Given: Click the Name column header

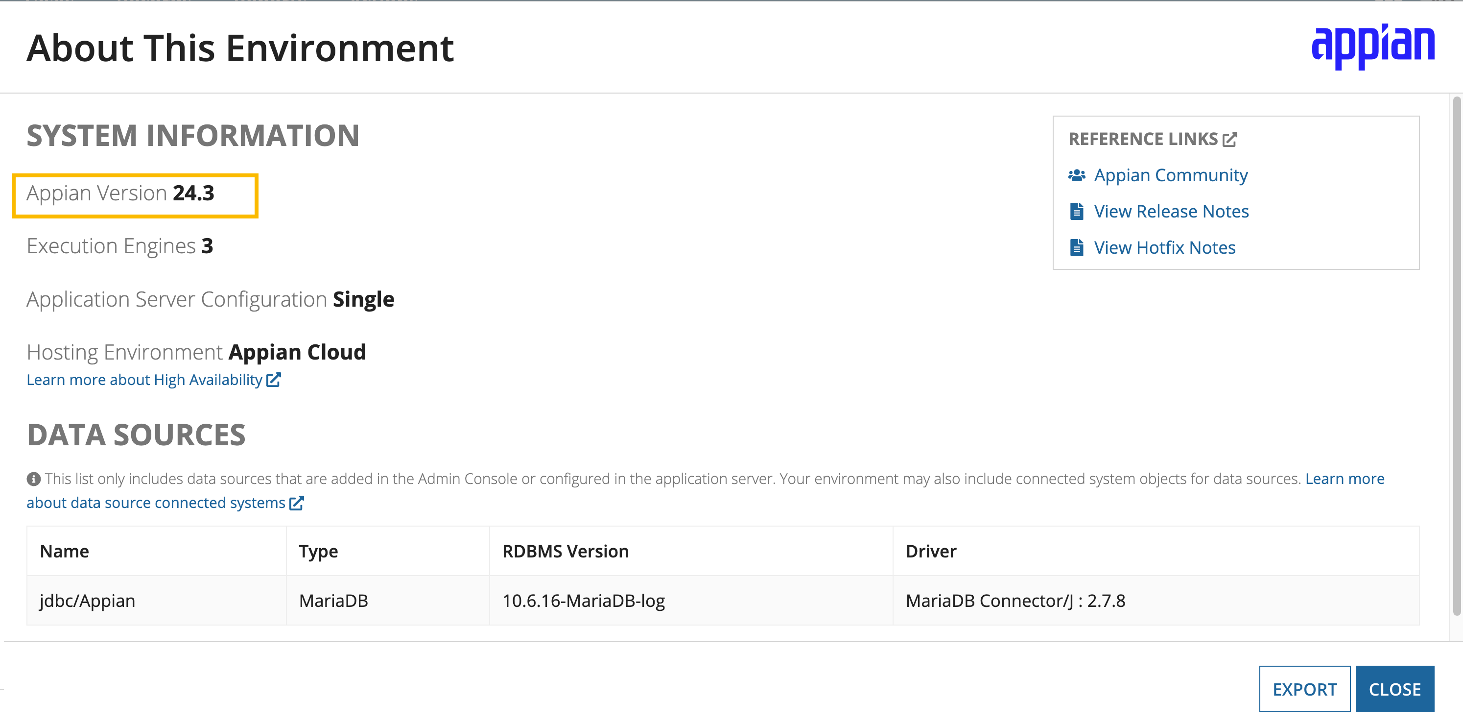Looking at the screenshot, I should (x=156, y=551).
